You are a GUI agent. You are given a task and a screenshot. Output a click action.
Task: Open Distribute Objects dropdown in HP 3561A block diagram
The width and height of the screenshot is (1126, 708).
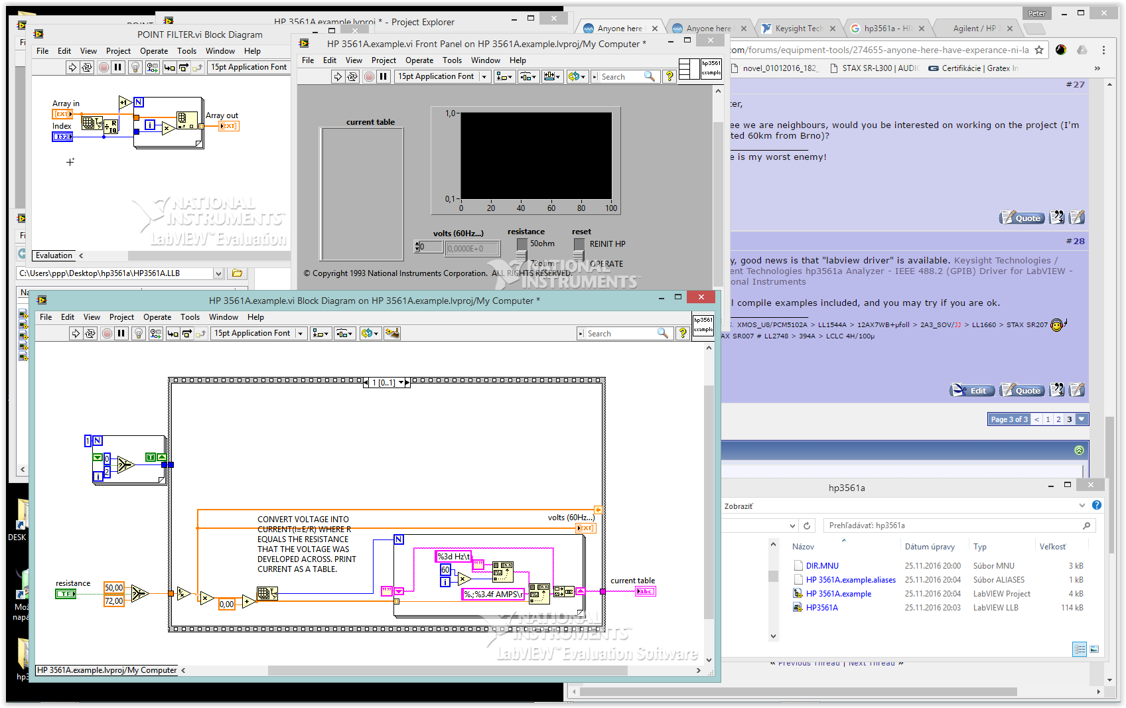click(x=344, y=333)
